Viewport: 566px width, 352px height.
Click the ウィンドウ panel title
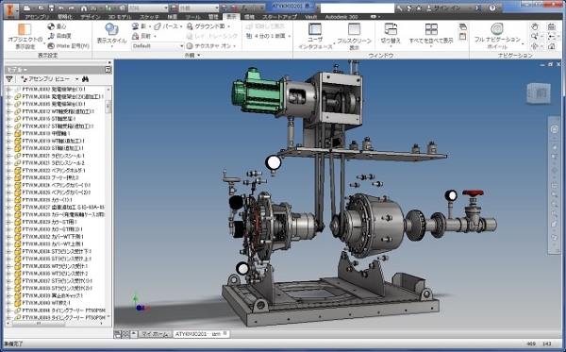pos(381,56)
